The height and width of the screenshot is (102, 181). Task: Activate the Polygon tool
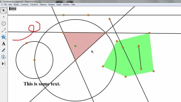[x=4, y=37]
